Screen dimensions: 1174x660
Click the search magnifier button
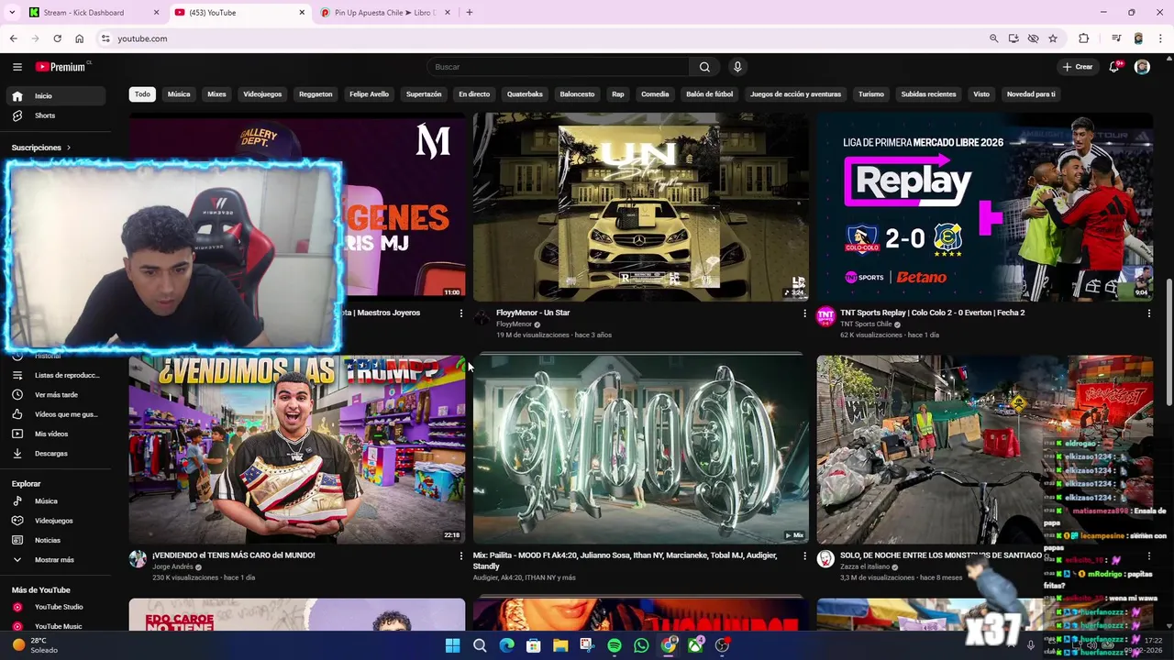click(x=704, y=67)
